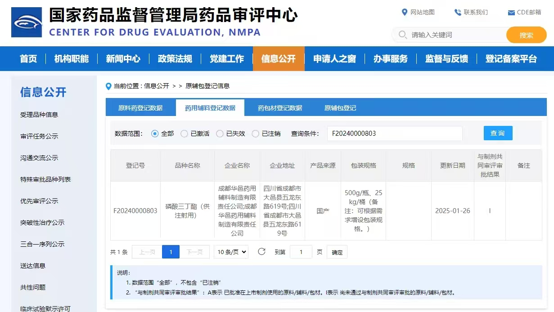The image size is (554, 312).
Task: Switch to the 药包材登记数据 tab
Action: [x=279, y=108]
